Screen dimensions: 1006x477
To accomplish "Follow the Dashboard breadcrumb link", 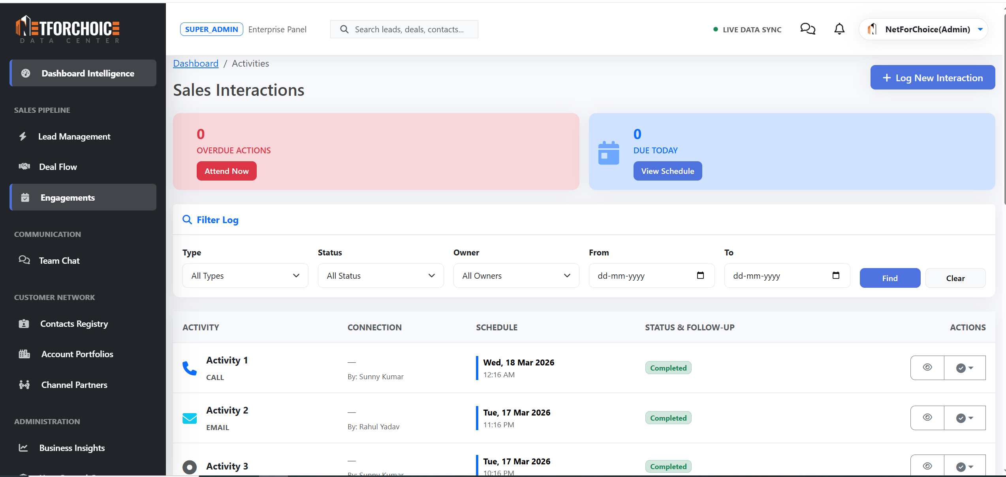I will tap(196, 63).
